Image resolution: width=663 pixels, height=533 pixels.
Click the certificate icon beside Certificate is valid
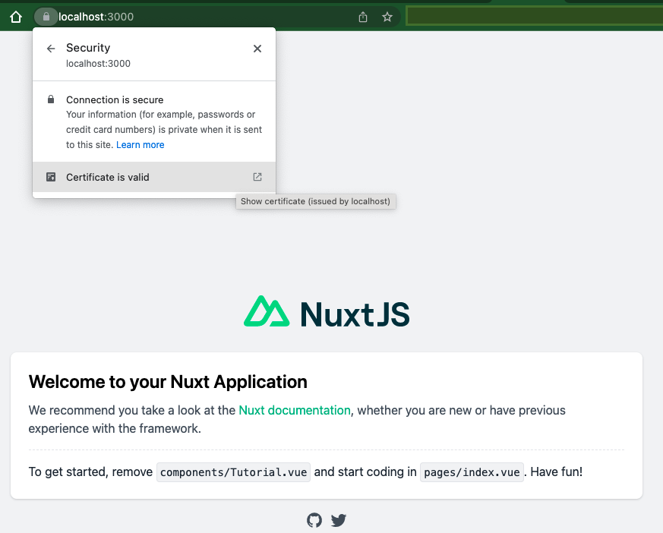click(x=51, y=177)
